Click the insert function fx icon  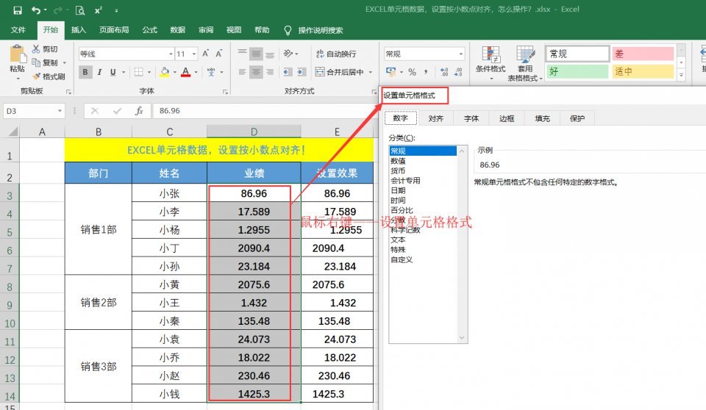[x=139, y=111]
